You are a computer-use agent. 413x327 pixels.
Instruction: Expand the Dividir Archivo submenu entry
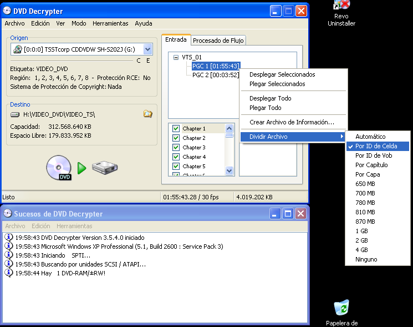click(293, 137)
